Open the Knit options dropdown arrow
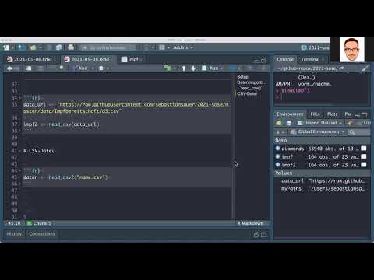Image resolution: width=374 pixels, height=280 pixels. 93,68
